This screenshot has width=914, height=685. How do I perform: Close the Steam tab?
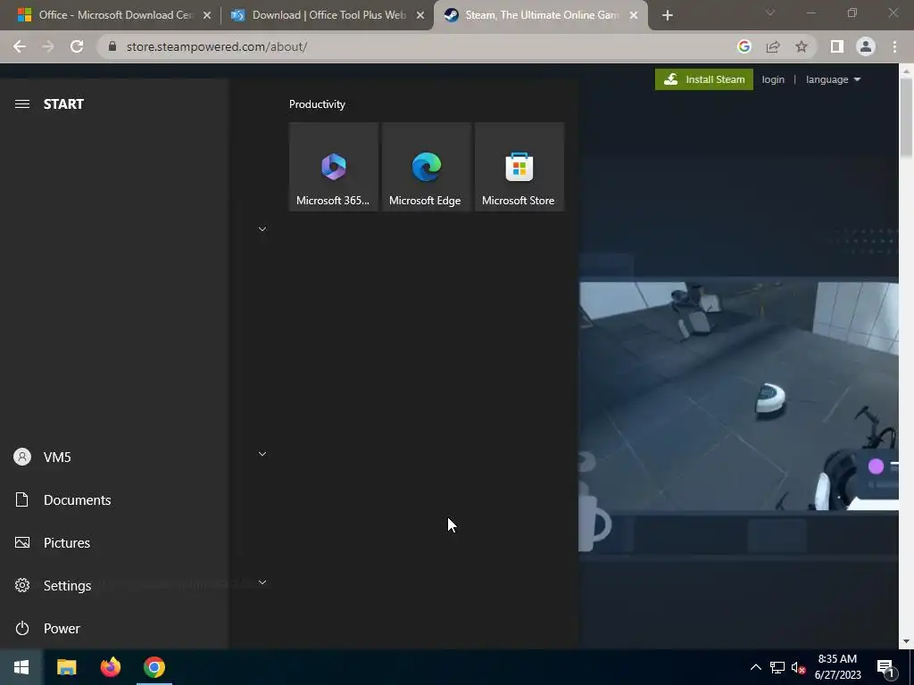point(634,15)
